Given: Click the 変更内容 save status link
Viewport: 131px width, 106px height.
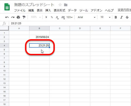Looking at the screenshot, I should click(124, 10).
